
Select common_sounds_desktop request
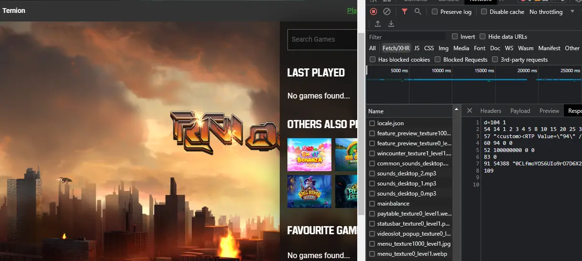pos(409,163)
